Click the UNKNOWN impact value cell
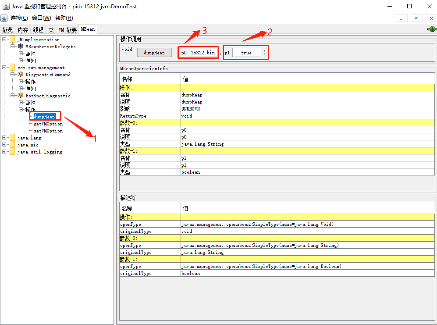Image resolution: width=437 pixels, height=325 pixels. pyautogui.click(x=308, y=109)
